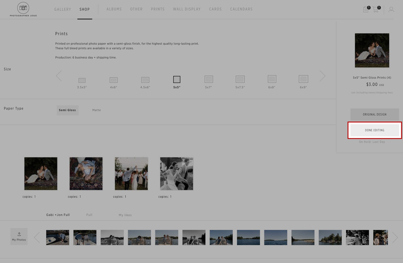The height and width of the screenshot is (263, 403).
Task: Open the user account profile icon
Action: [391, 9]
